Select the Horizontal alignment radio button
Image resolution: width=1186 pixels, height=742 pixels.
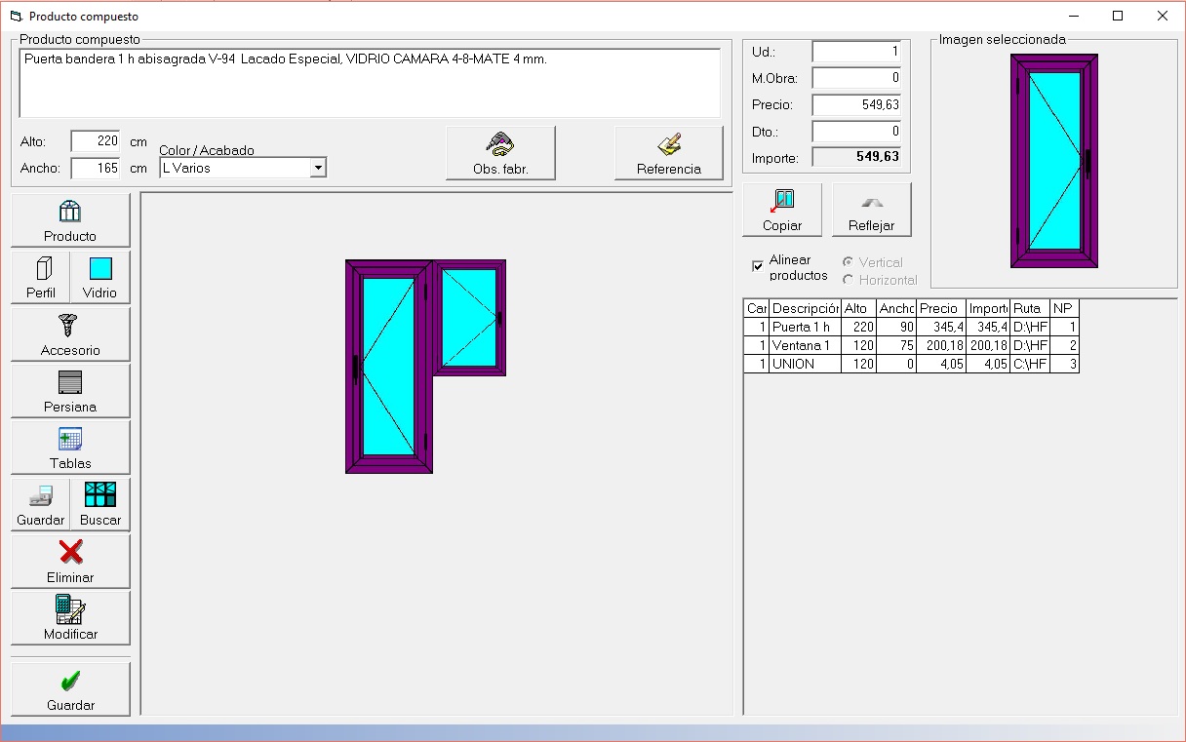coord(848,280)
